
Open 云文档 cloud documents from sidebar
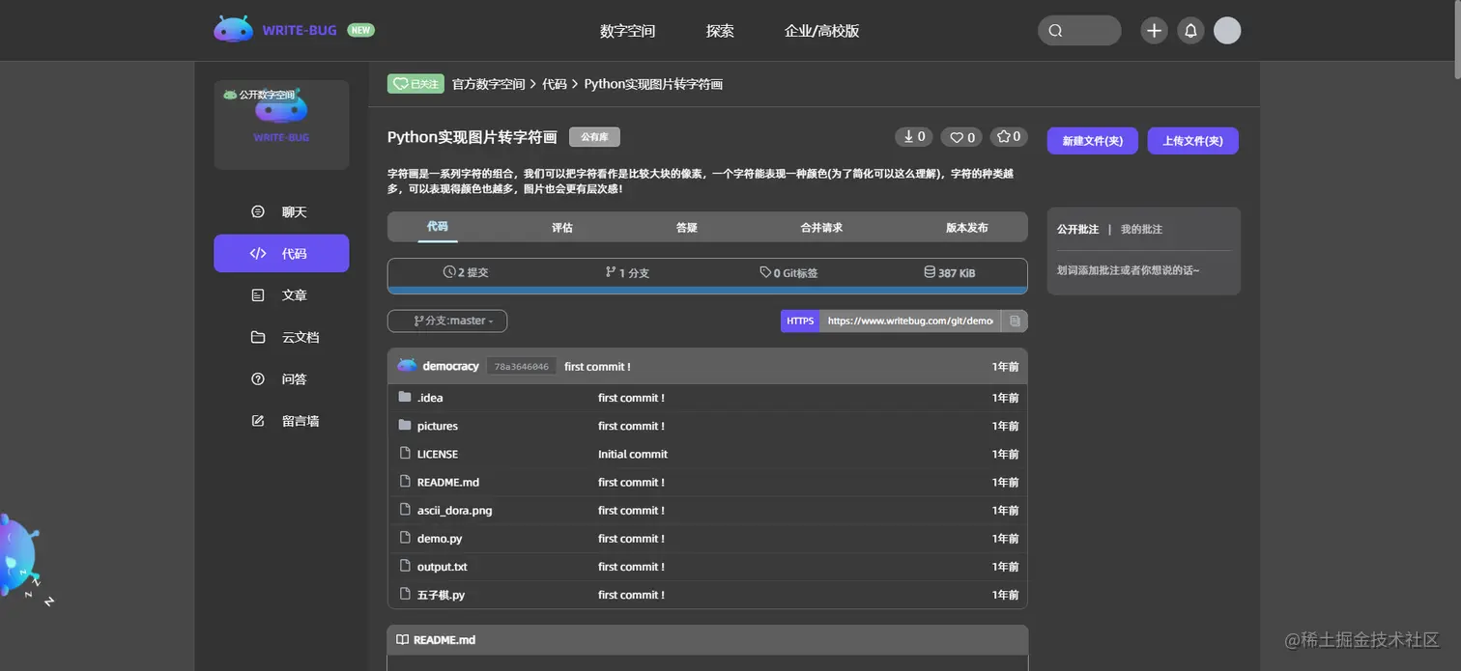tap(281, 336)
